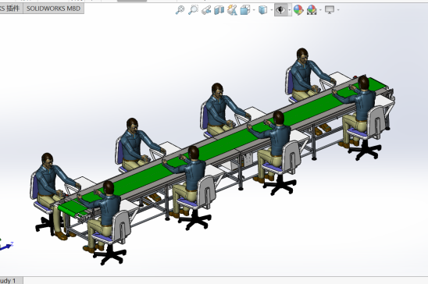This screenshot has width=428, height=284.
Task: Click the Apply Scene icon
Action: pyautogui.click(x=312, y=10)
